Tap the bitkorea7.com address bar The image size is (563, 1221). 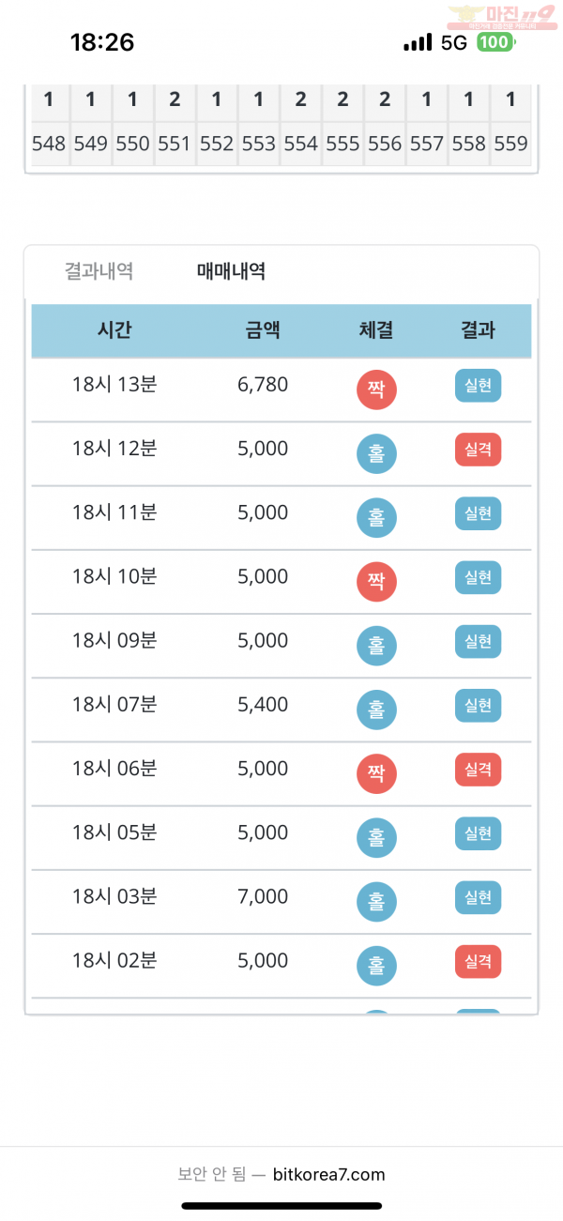click(281, 1174)
